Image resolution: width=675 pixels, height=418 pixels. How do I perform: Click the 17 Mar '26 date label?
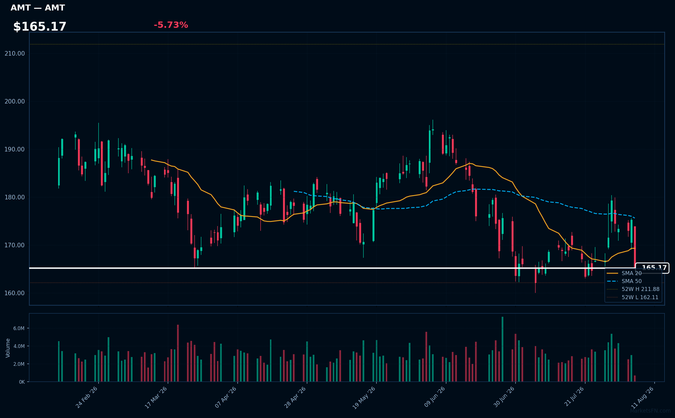tap(156, 397)
